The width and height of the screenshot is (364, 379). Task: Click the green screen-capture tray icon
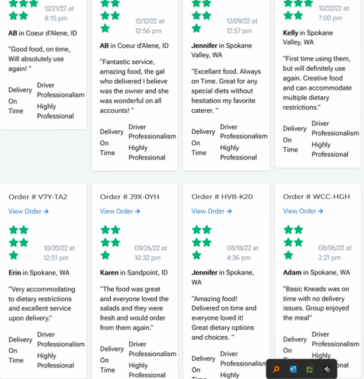pyautogui.click(x=310, y=369)
